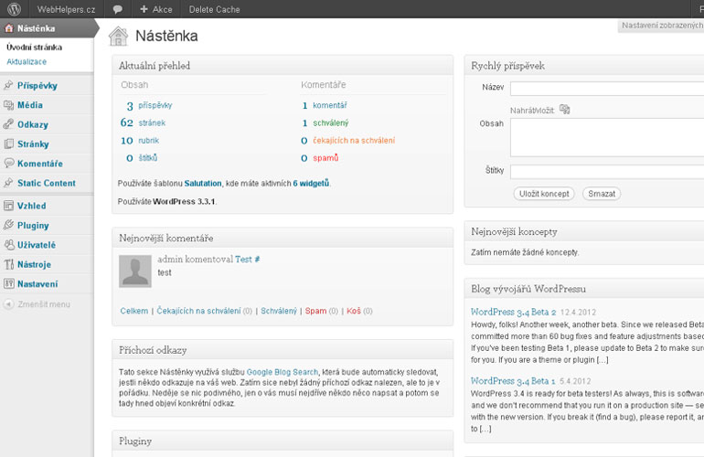Click the Smazat button
The image size is (704, 457).
point(602,194)
